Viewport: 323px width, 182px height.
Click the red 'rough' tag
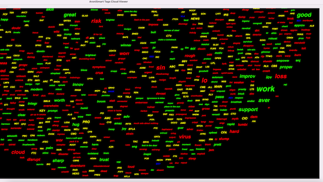tap(190, 56)
